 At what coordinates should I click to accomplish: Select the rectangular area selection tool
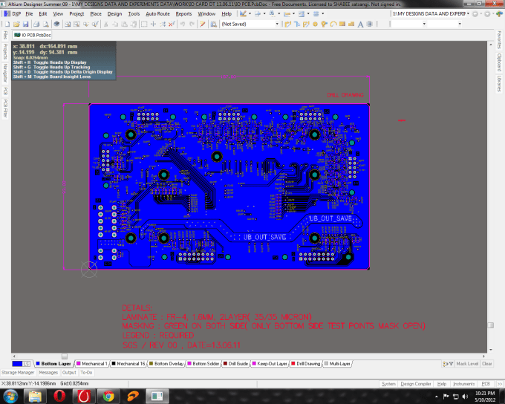click(144, 25)
